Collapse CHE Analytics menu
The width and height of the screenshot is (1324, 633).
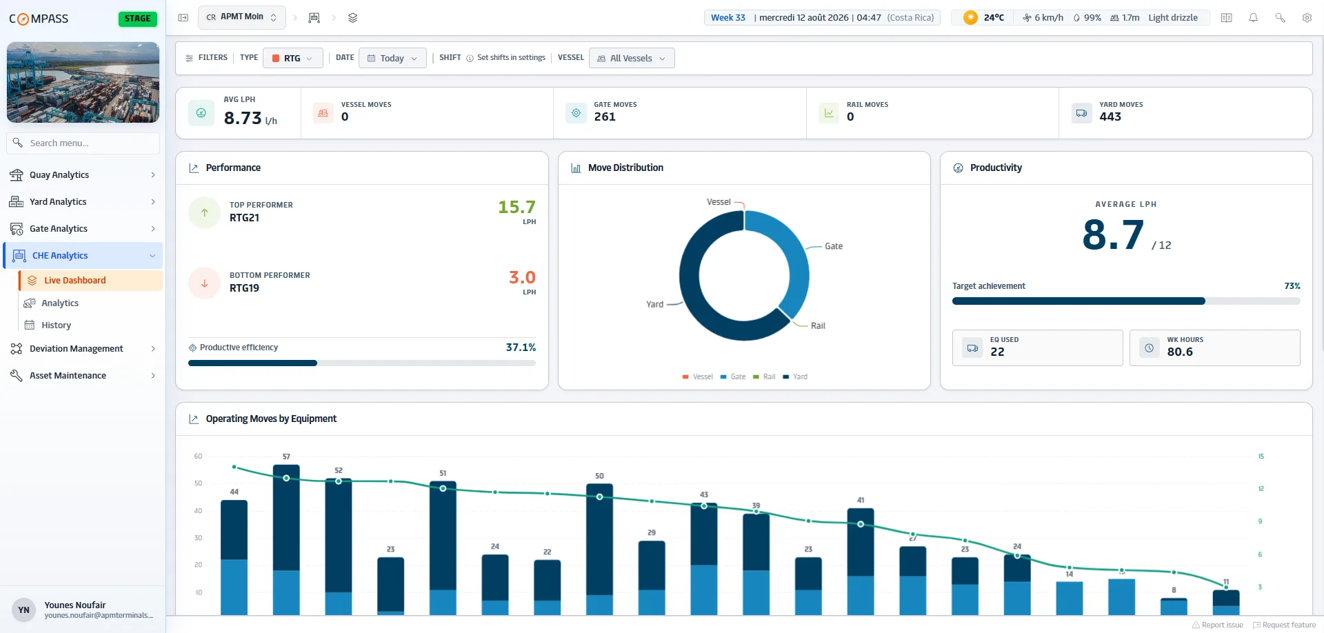click(x=83, y=256)
